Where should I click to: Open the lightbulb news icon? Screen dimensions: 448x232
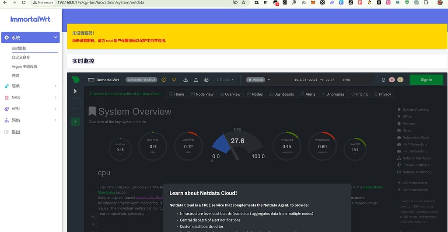coord(174,80)
